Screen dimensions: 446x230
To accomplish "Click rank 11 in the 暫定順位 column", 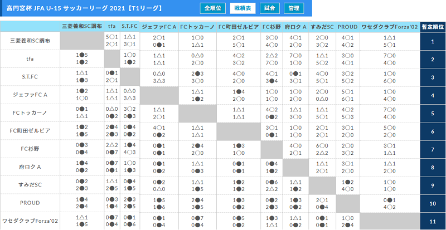I will (x=433, y=221).
